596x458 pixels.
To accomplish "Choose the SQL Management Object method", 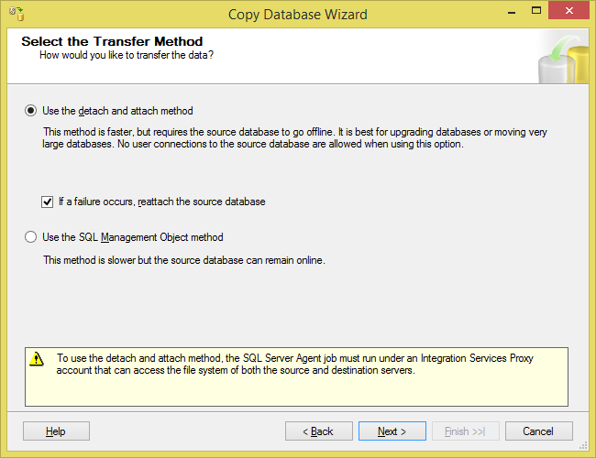I will pos(31,237).
